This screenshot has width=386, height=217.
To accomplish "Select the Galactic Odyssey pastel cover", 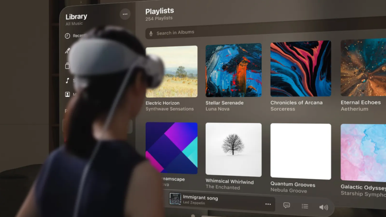I will (363, 152).
